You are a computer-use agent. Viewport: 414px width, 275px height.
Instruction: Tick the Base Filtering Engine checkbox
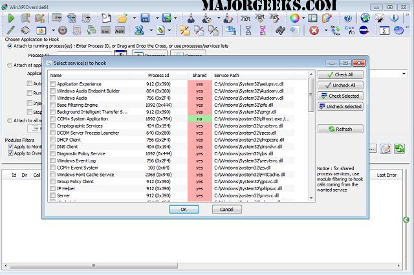click(x=52, y=105)
